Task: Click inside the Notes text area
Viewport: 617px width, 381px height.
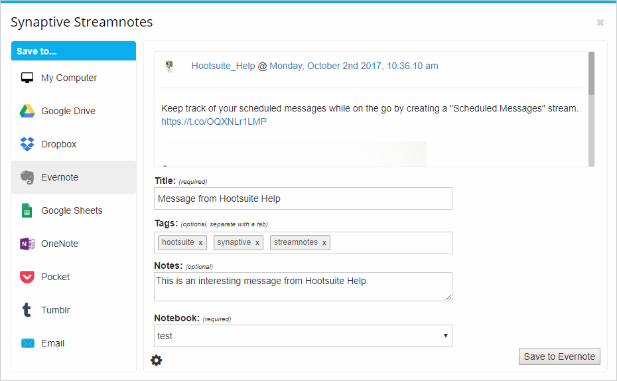Action: click(x=303, y=287)
